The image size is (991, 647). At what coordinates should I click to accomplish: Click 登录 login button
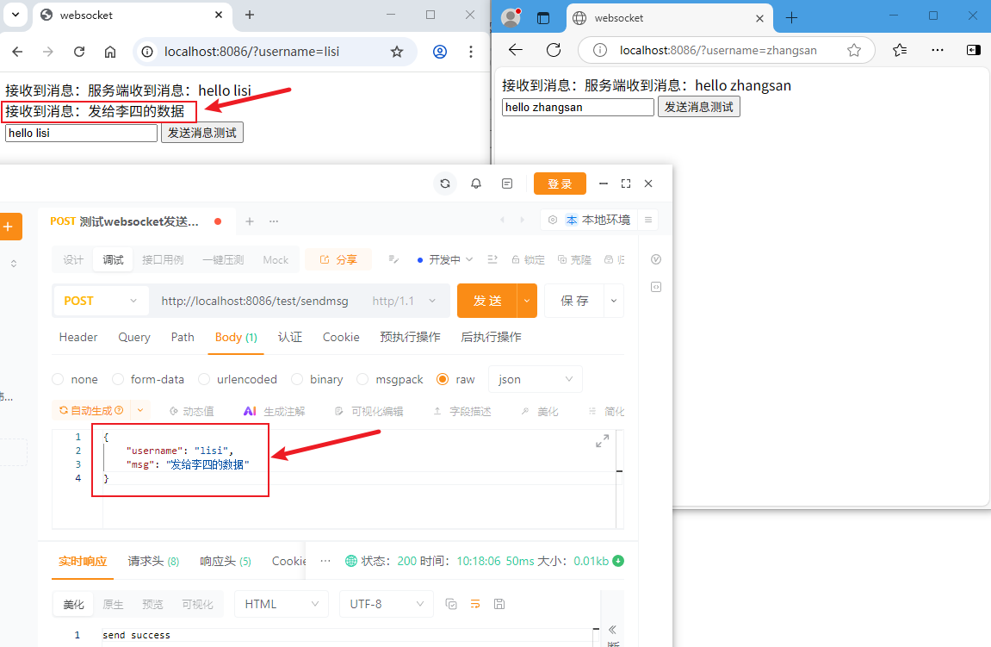pos(560,184)
